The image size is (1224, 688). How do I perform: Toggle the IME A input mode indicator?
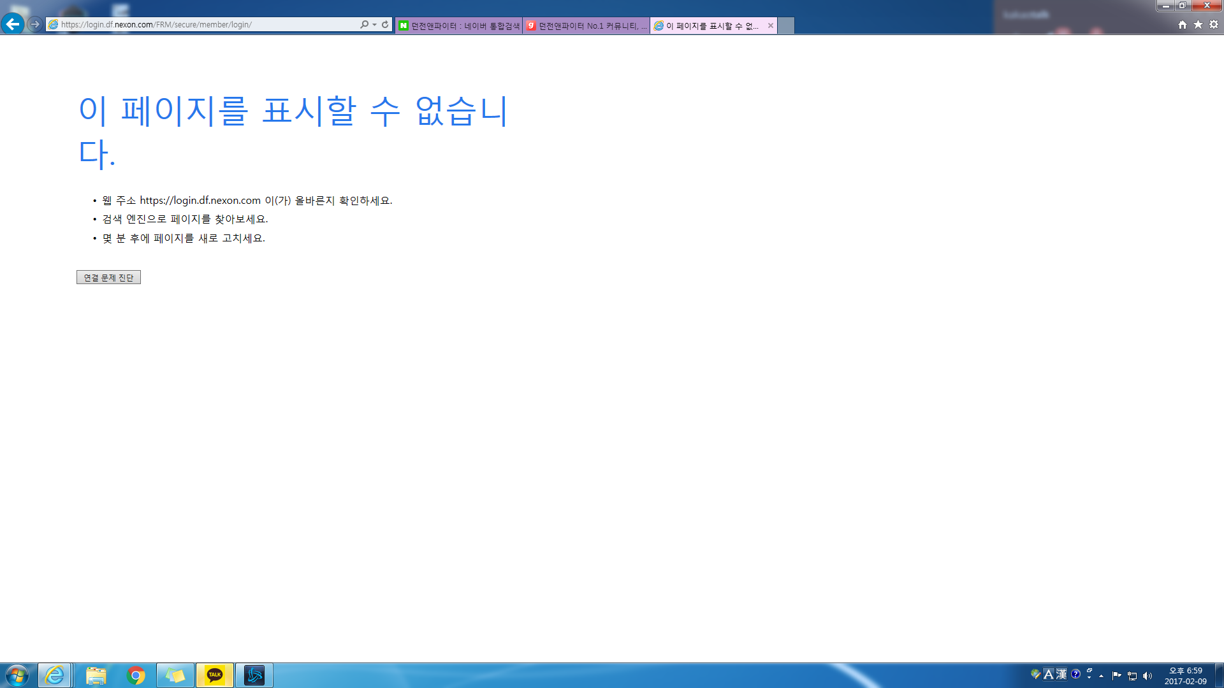pos(1049,674)
